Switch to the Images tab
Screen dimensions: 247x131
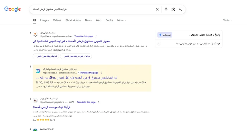pyautogui.click(x=44, y=20)
